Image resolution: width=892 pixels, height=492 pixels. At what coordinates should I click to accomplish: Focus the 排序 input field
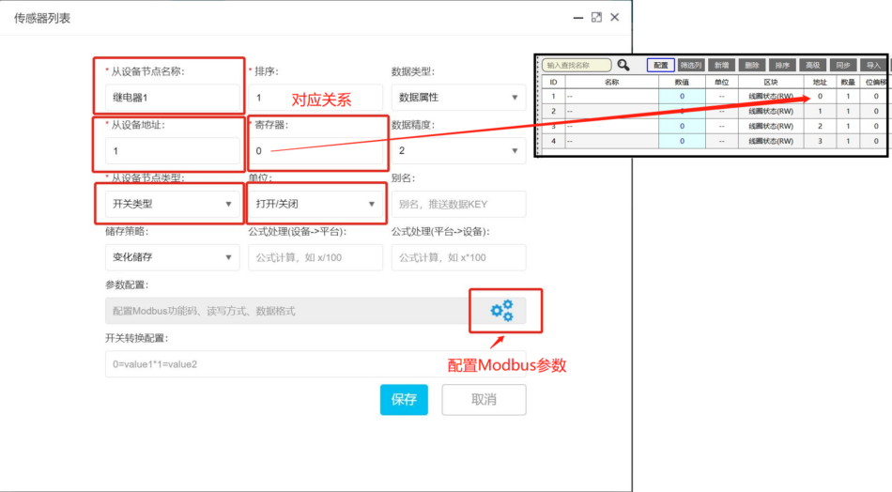[x=315, y=98]
